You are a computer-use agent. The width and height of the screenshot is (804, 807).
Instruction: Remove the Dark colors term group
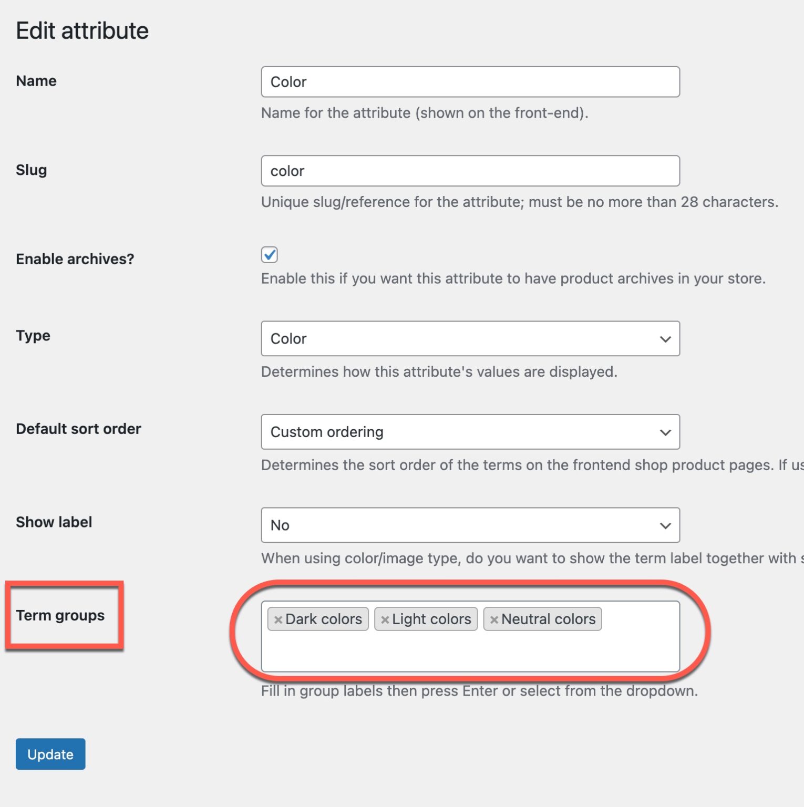[x=279, y=619]
